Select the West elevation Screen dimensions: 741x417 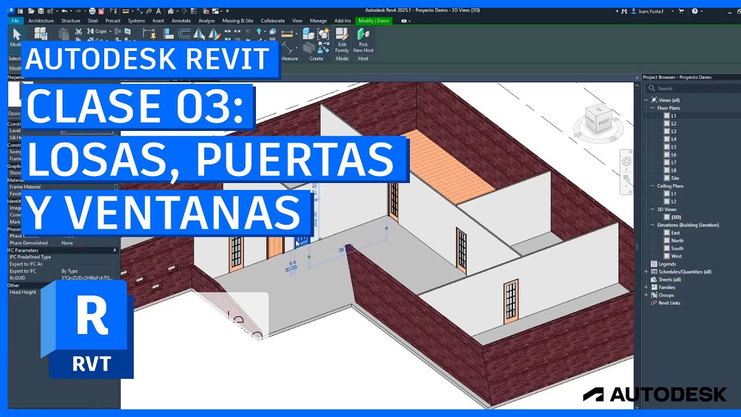click(676, 256)
